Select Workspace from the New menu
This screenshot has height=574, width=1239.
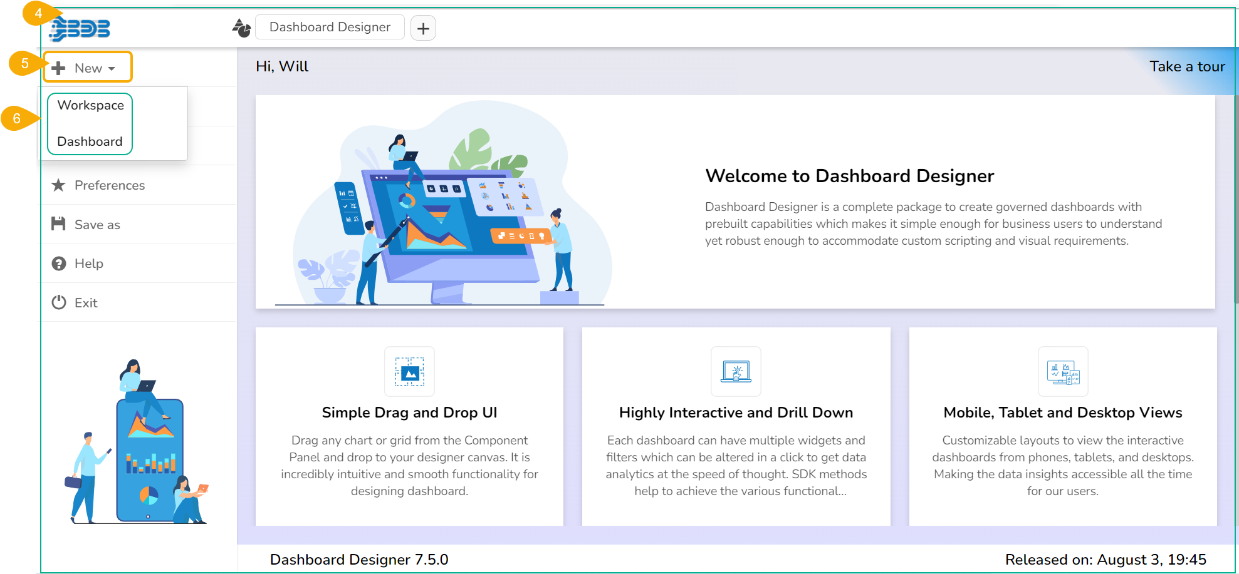pos(90,106)
